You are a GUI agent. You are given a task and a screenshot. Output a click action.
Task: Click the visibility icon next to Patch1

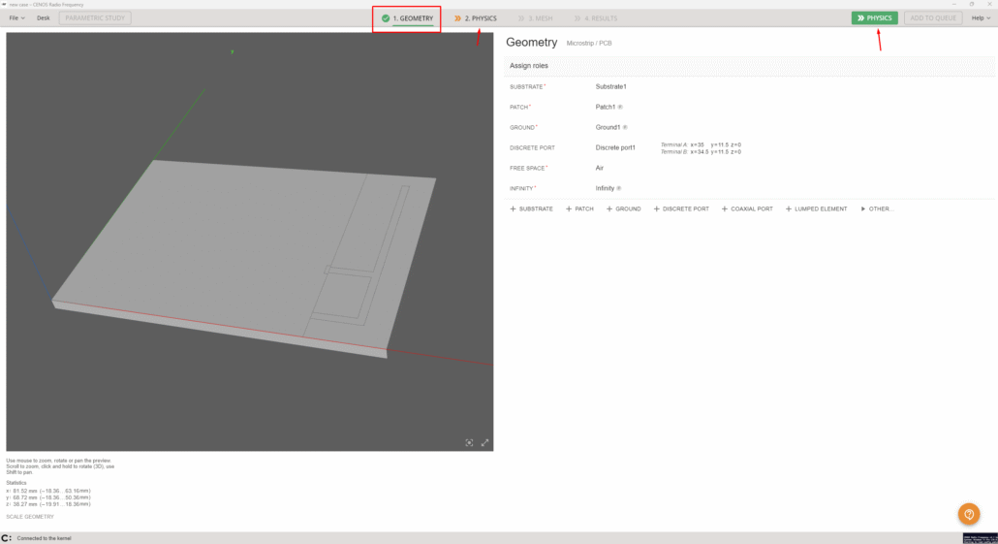(620, 107)
